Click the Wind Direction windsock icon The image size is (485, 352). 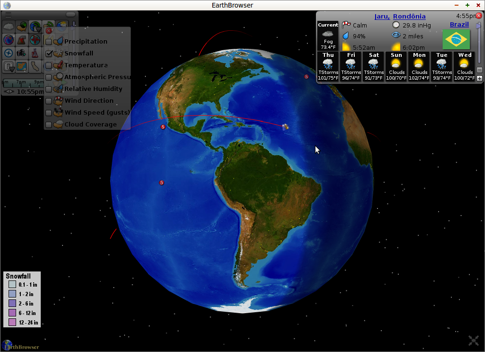(x=58, y=100)
